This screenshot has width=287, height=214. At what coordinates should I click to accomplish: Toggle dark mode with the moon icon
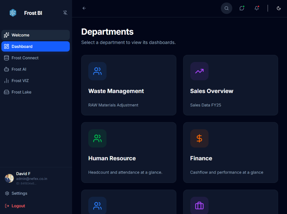[279, 8]
